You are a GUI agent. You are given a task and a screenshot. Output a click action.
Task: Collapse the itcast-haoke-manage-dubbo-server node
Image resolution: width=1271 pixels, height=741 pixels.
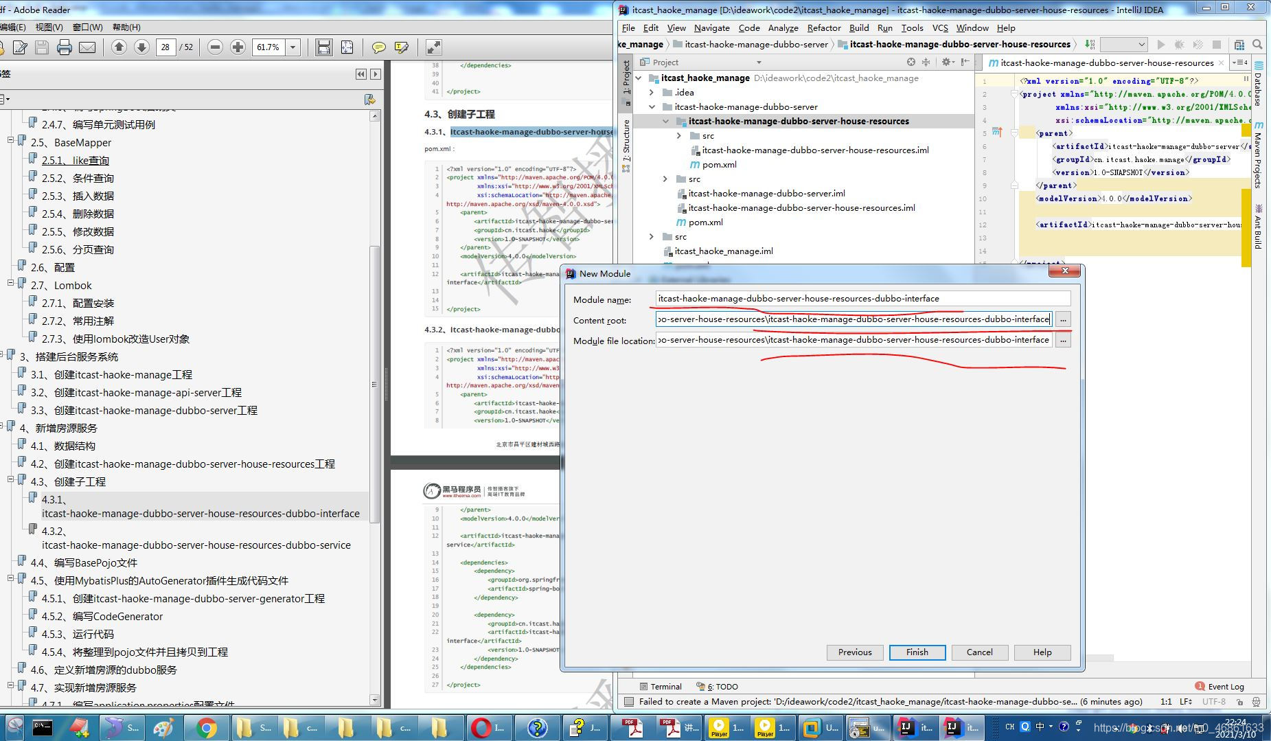pyautogui.click(x=652, y=106)
